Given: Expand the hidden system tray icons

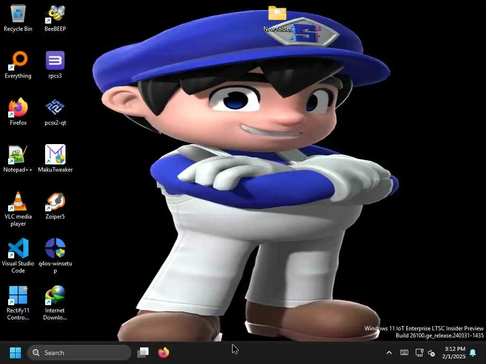Looking at the screenshot, I should coord(389,353).
